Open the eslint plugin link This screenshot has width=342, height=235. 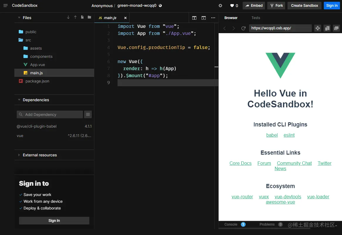(x=289, y=135)
